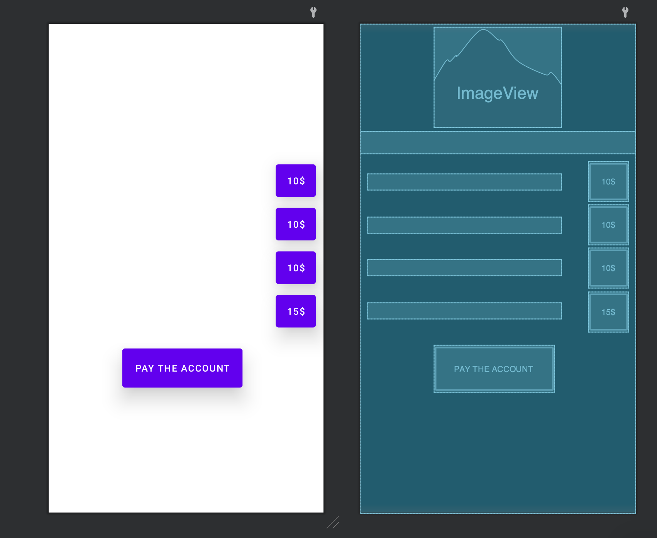The width and height of the screenshot is (657, 538).
Task: Select the ImageView placeholder in blueprint
Action: 498,77
